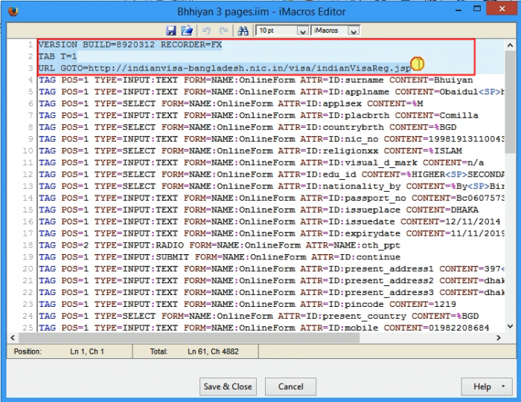
Task: Close the iMacros Editor window
Action: (x=502, y=8)
